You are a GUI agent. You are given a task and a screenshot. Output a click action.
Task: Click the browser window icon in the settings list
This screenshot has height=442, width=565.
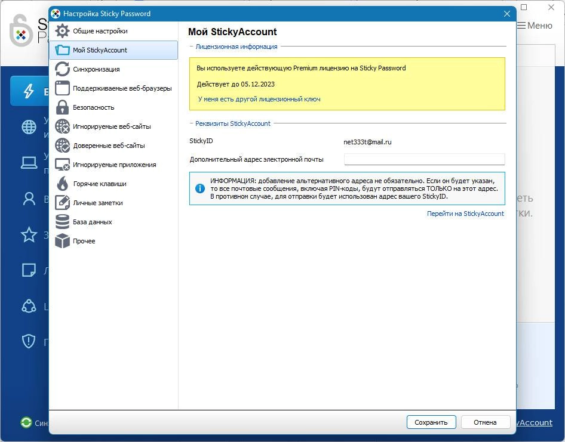click(62, 88)
